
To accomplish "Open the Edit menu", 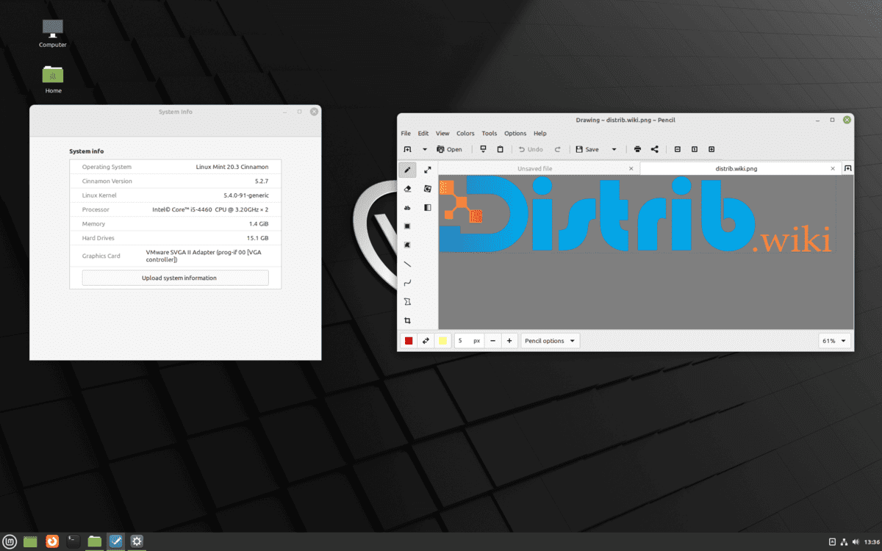I will 423,134.
